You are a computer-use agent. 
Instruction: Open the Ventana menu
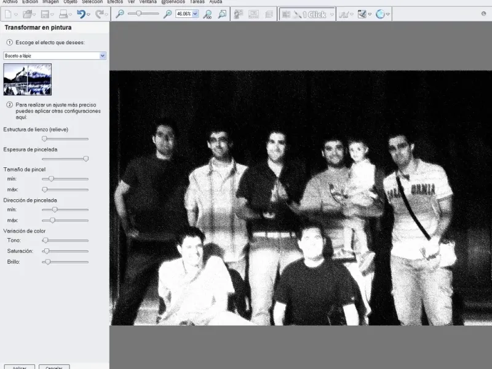148,2
